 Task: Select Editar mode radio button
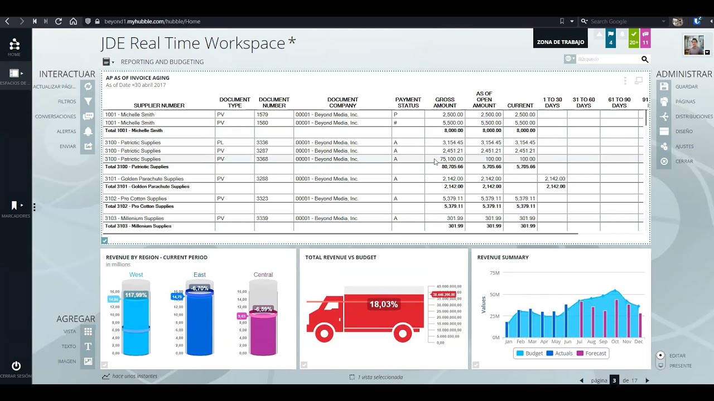pyautogui.click(x=661, y=355)
